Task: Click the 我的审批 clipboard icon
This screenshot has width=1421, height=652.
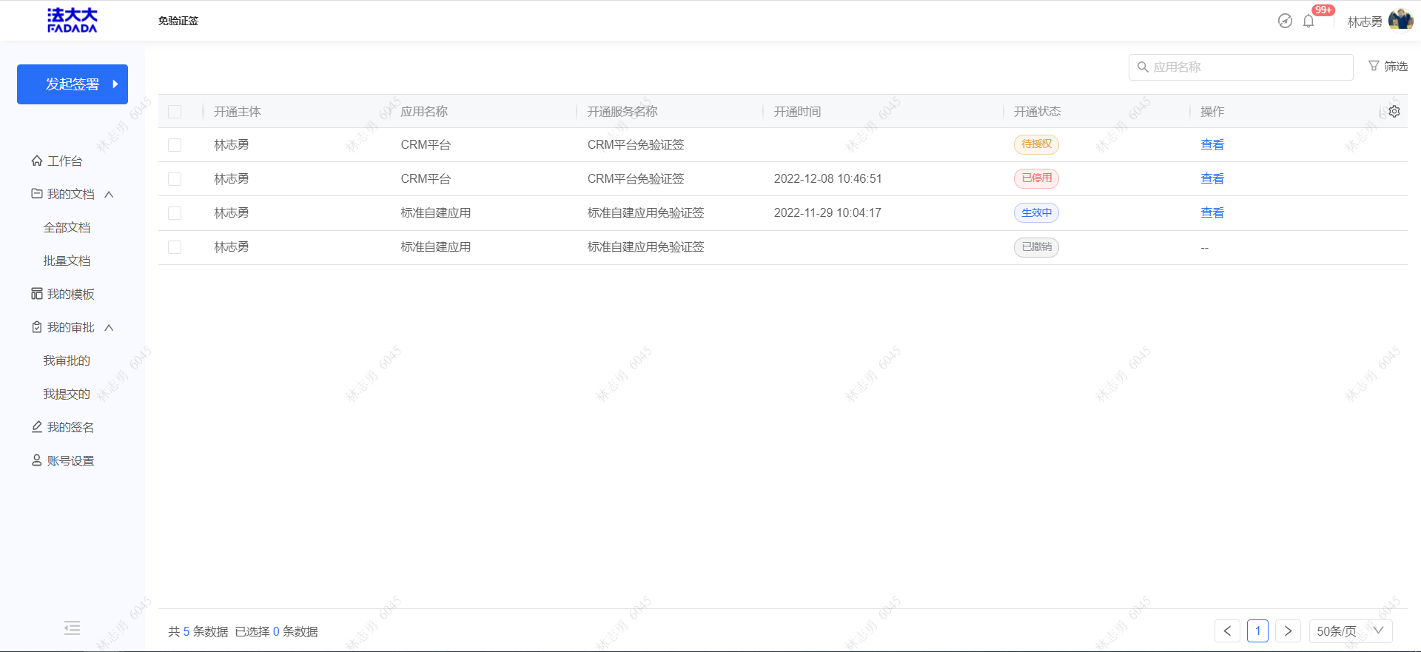Action: click(36, 327)
